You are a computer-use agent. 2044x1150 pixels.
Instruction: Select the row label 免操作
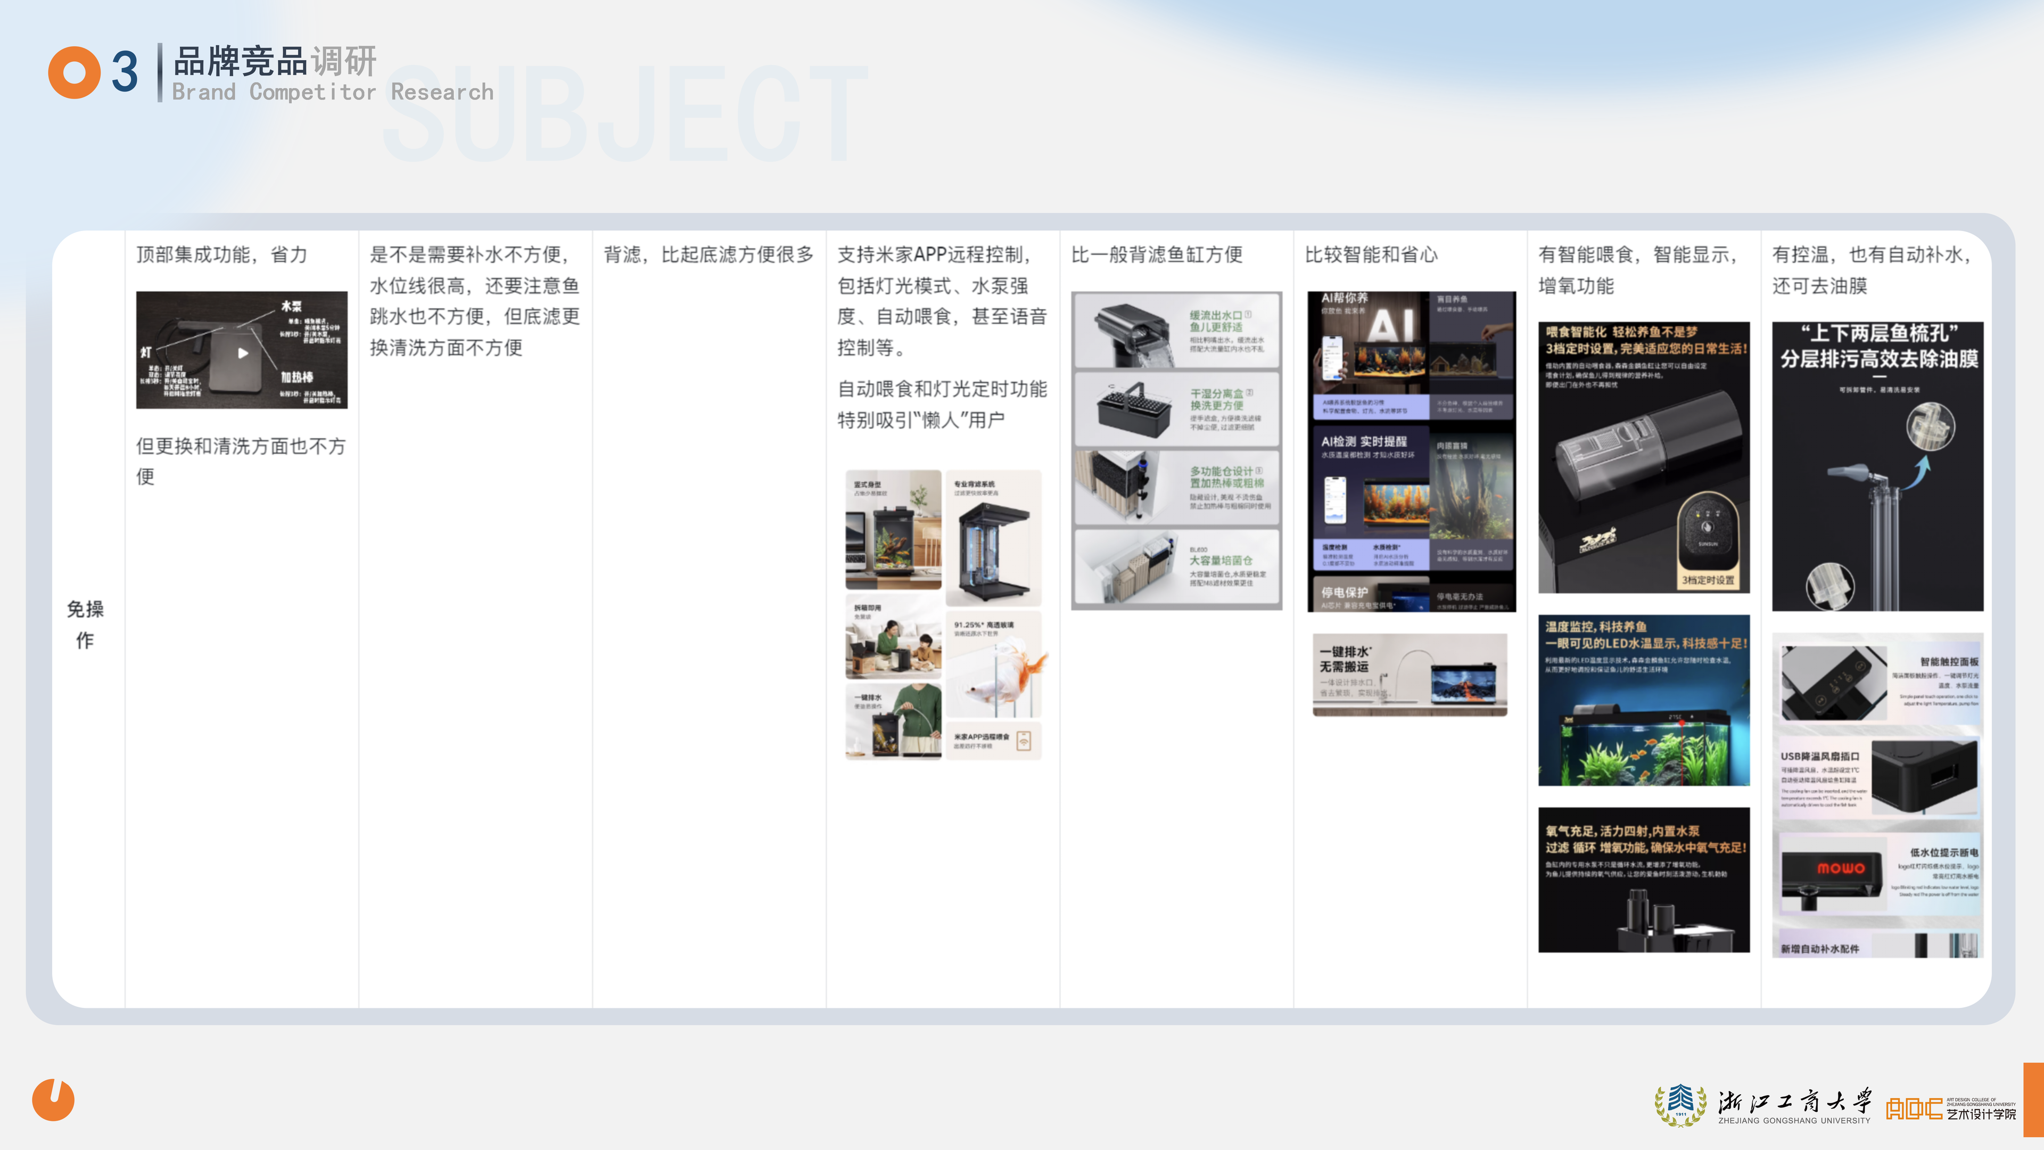(85, 625)
